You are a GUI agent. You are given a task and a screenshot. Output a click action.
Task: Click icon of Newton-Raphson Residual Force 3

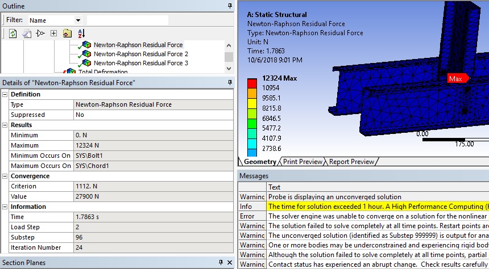[x=85, y=63]
